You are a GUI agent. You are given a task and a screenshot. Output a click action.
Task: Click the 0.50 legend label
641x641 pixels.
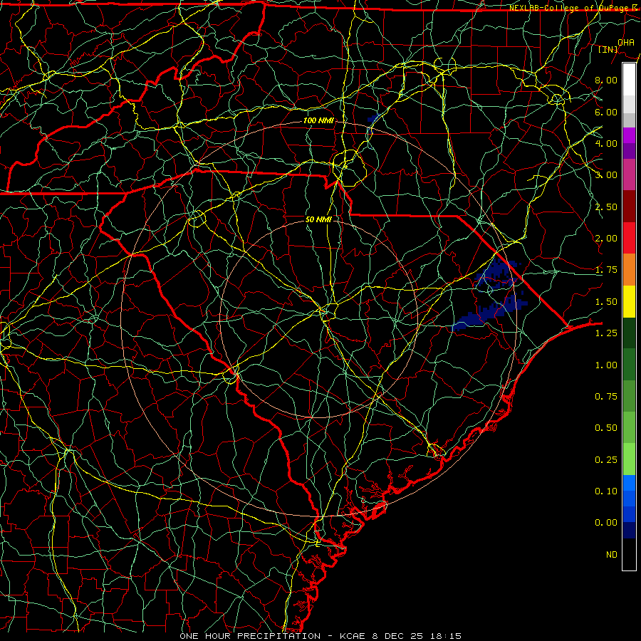pos(606,428)
